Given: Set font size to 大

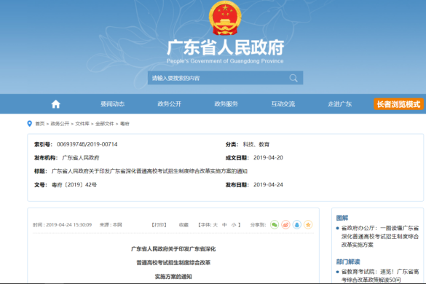Looking at the screenshot, I should tap(215, 225).
